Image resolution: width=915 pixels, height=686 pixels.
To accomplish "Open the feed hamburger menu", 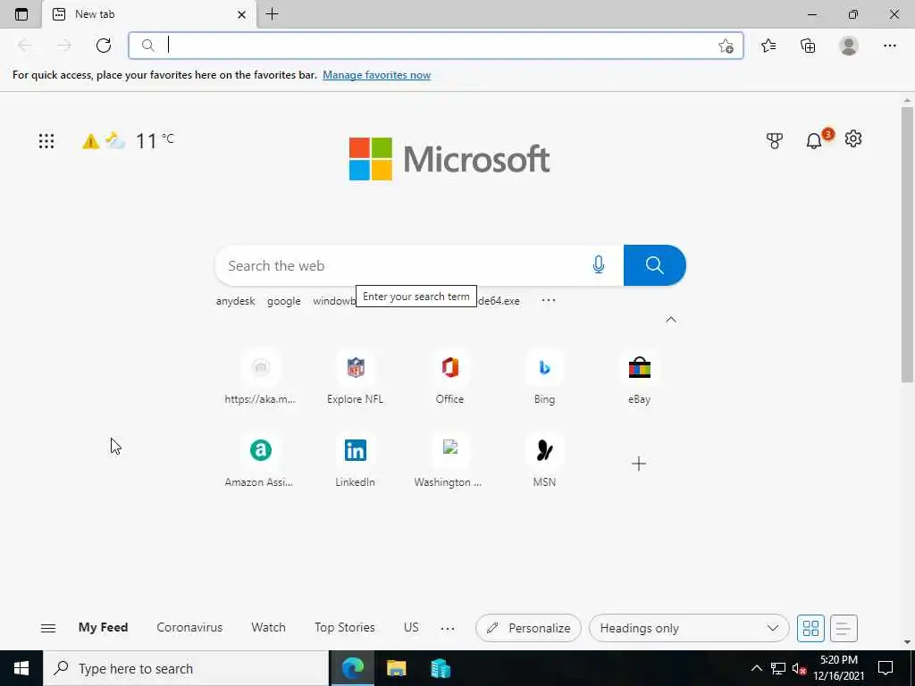I will [x=48, y=628].
